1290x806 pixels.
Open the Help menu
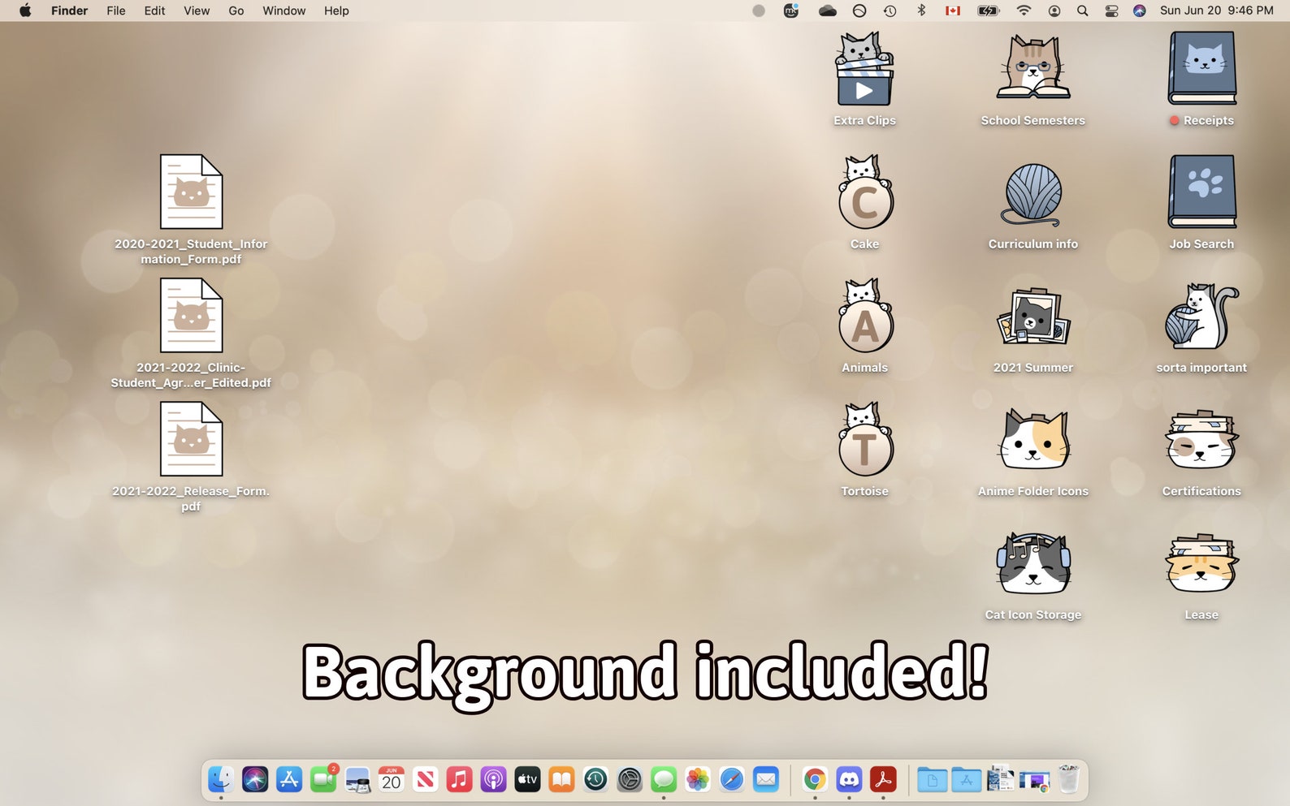[x=336, y=11]
